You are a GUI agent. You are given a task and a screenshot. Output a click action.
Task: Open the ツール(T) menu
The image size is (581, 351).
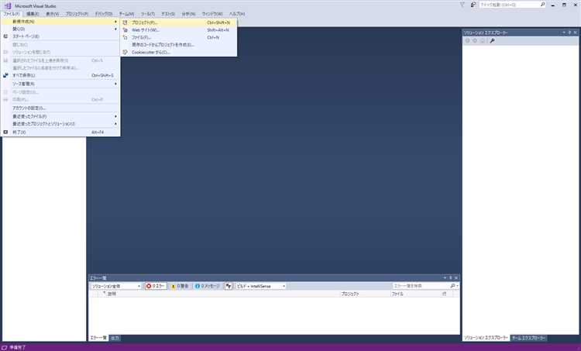coord(147,14)
